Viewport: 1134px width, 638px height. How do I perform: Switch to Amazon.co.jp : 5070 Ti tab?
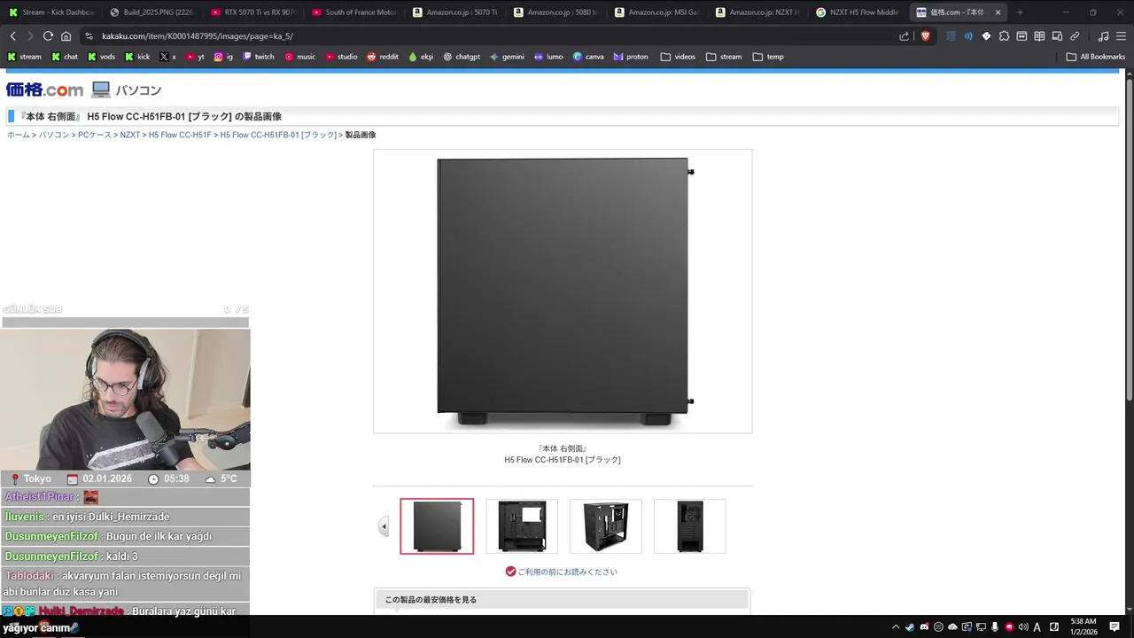pos(454,12)
